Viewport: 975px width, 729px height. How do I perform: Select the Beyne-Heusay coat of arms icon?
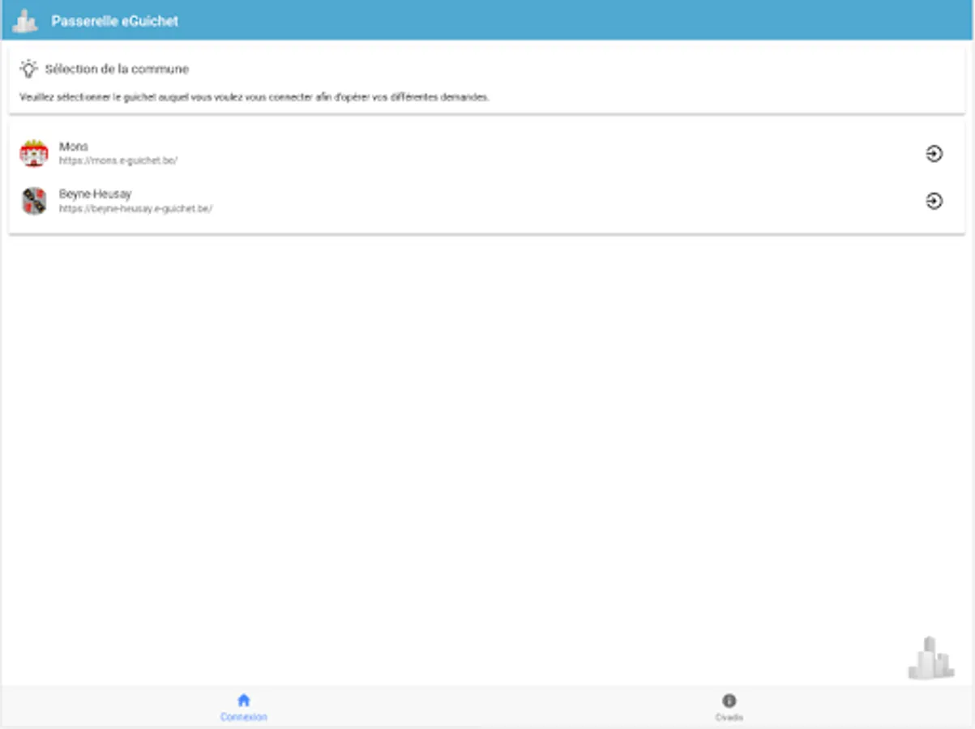pos(32,200)
